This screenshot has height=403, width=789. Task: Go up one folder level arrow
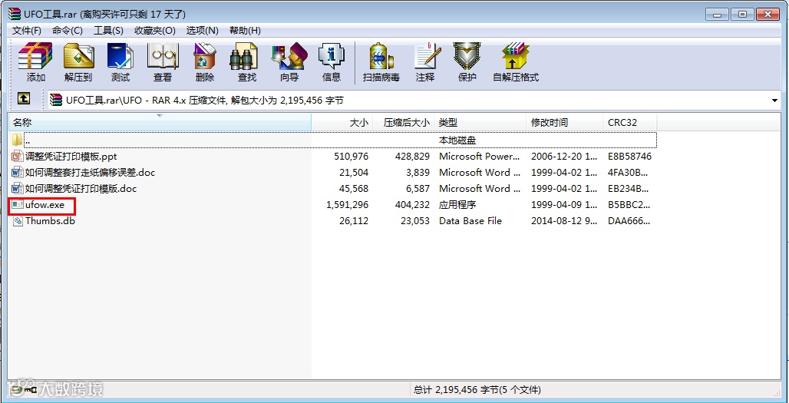[x=24, y=98]
